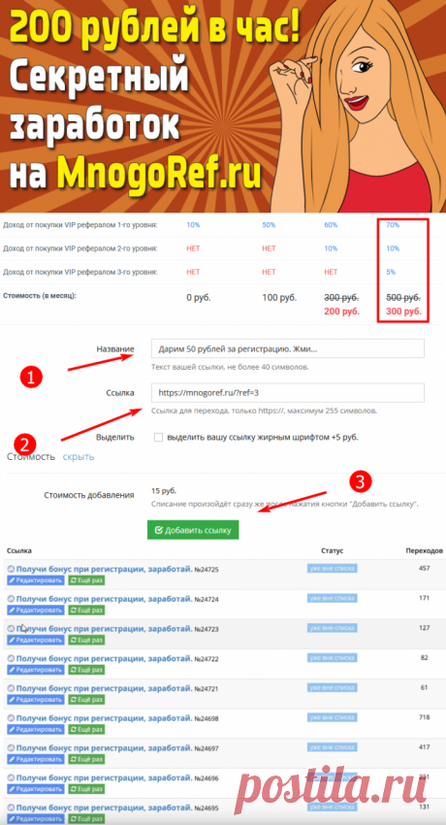
Task: Click the Ссылка column header
Action: [19, 551]
